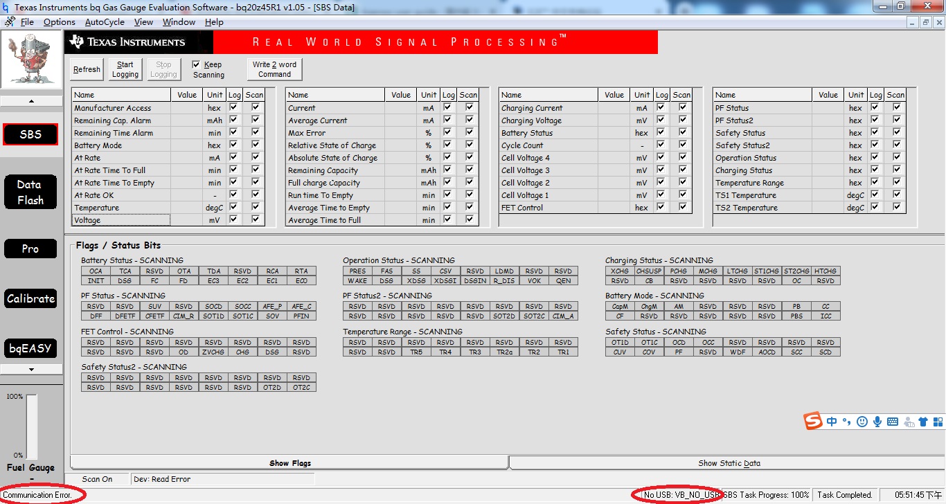Launch the bqEASY wizard
This screenshot has width=946, height=504.
[30, 348]
